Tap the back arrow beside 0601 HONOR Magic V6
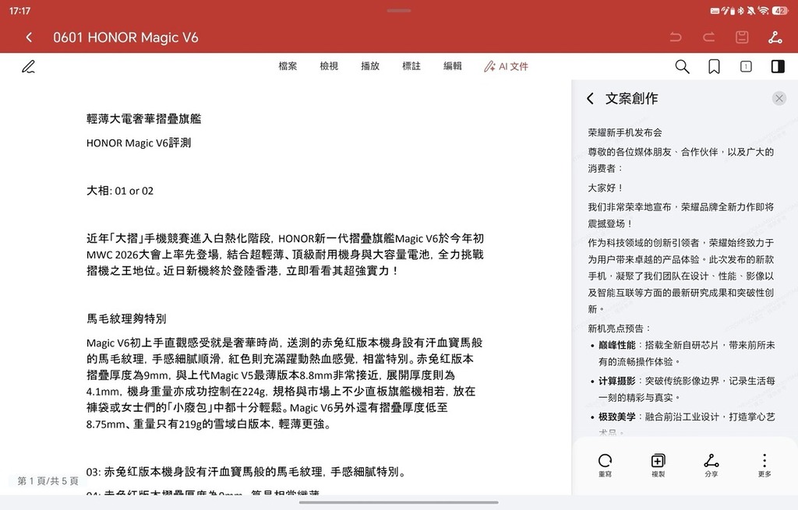This screenshot has width=798, height=510. (x=29, y=37)
